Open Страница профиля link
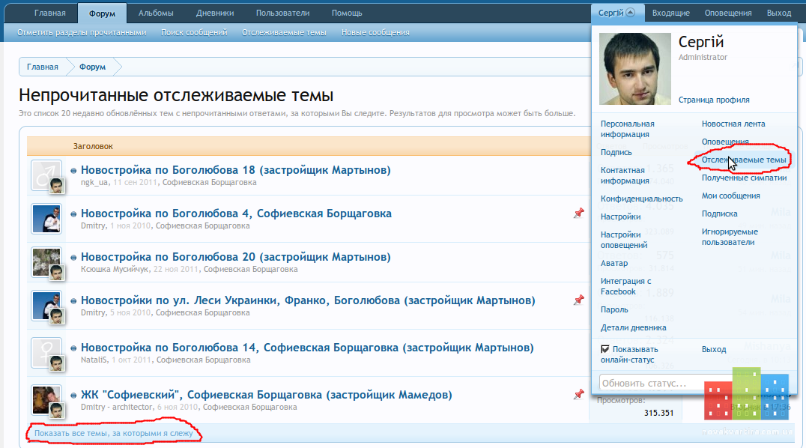 (x=714, y=100)
